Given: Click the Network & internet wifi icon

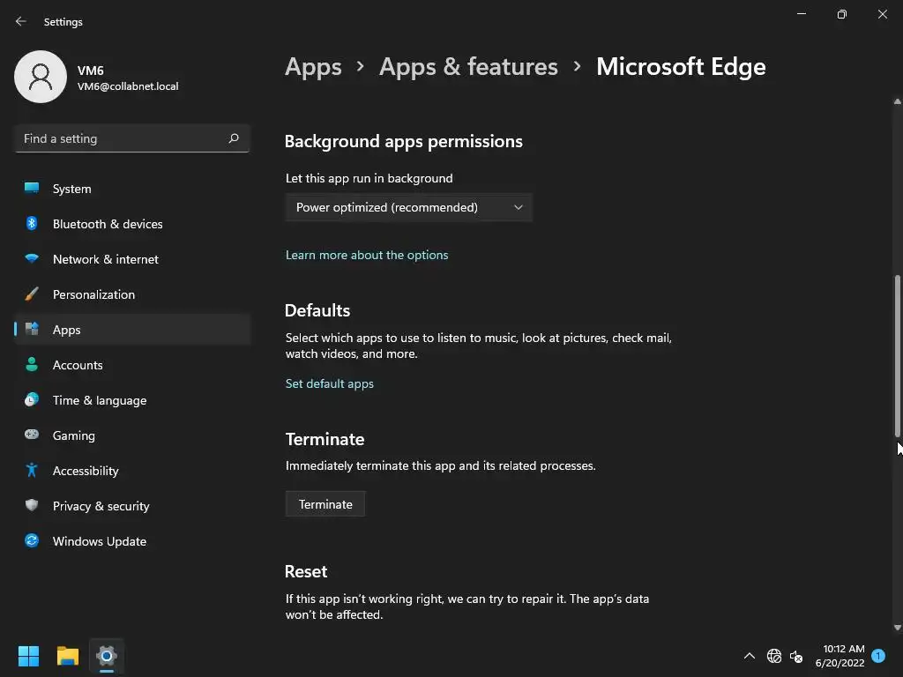Looking at the screenshot, I should (32, 259).
